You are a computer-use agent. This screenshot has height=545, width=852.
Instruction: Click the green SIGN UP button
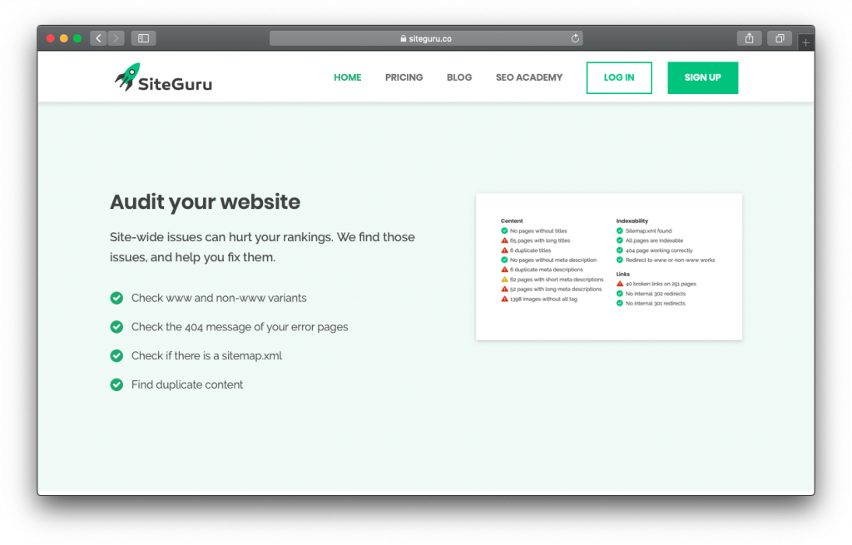(x=702, y=77)
